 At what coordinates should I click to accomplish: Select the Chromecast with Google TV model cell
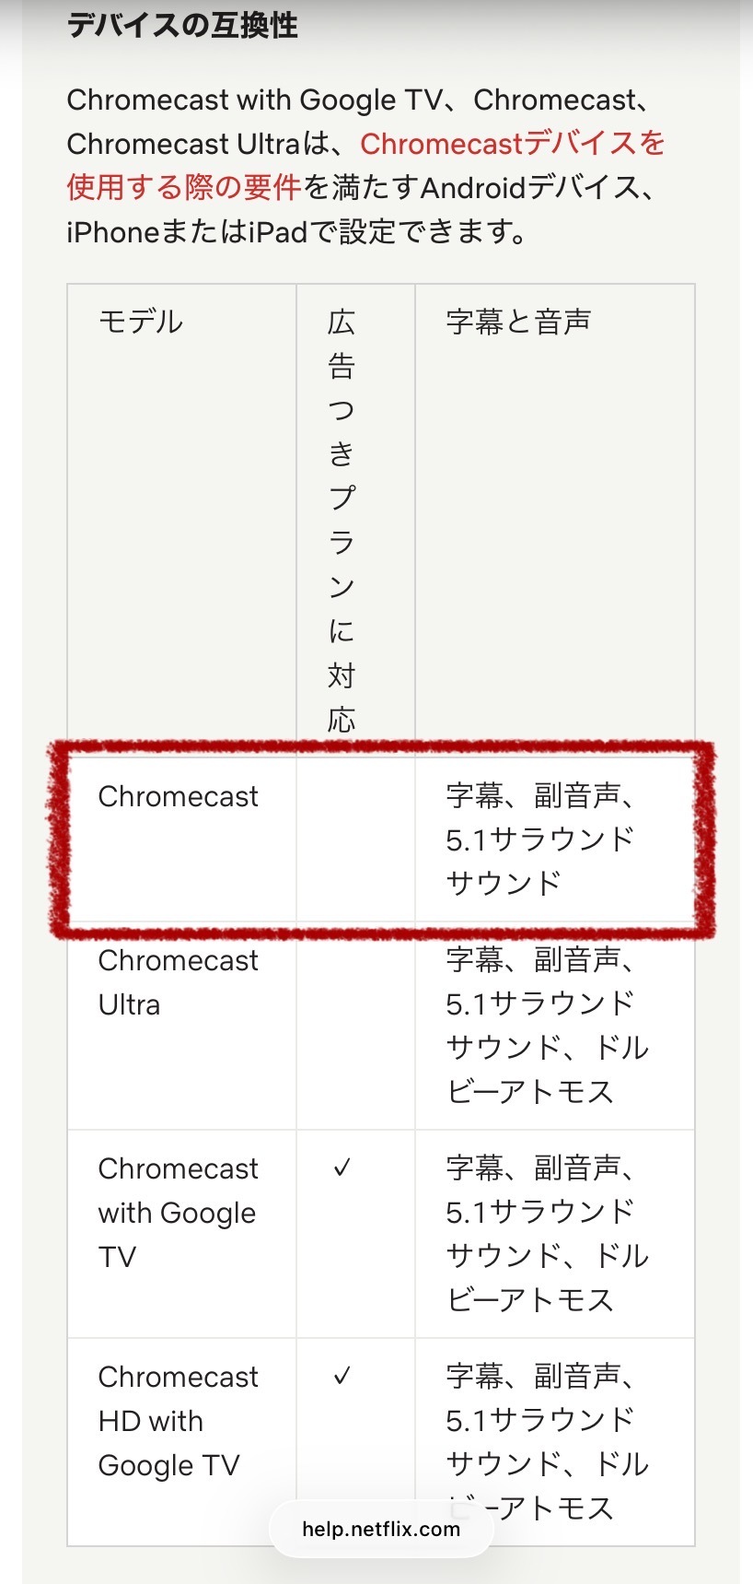pyautogui.click(x=178, y=1213)
